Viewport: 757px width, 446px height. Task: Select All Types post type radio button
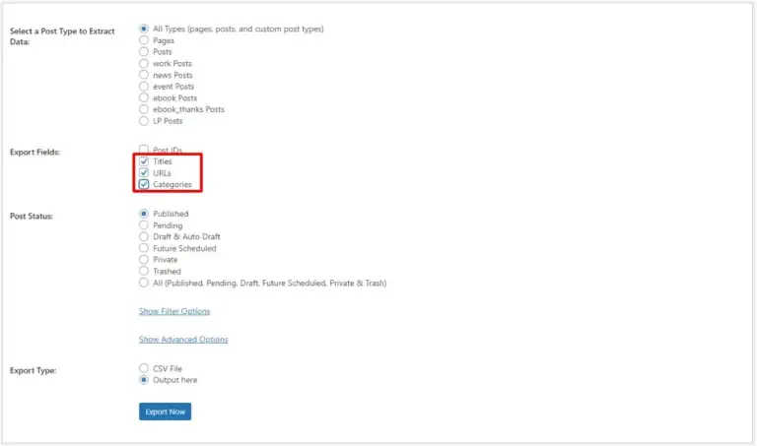(x=144, y=30)
